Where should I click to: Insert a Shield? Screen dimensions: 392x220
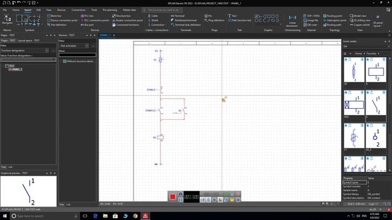point(153,20)
